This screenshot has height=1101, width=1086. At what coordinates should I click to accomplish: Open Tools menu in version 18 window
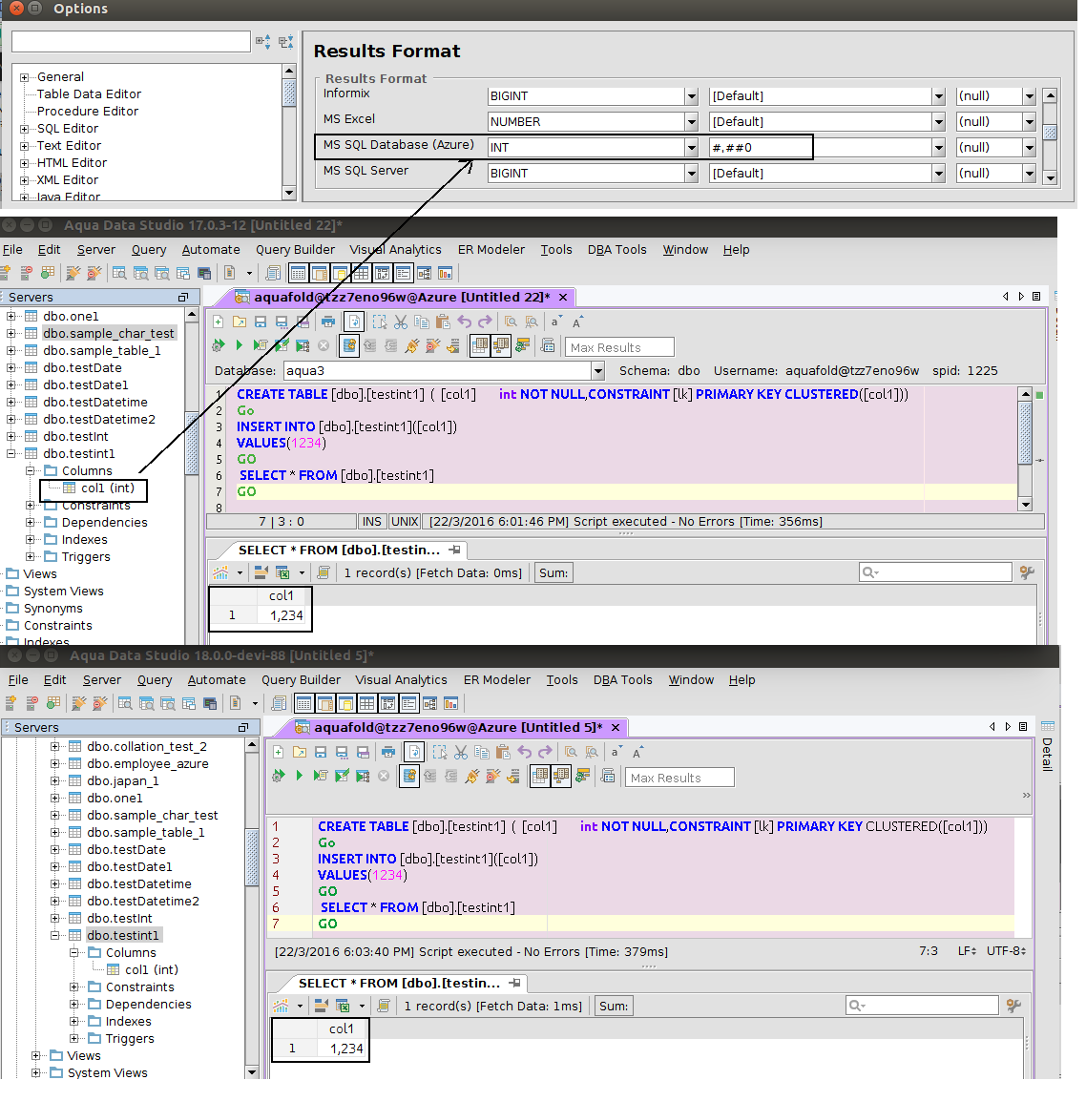tap(562, 679)
